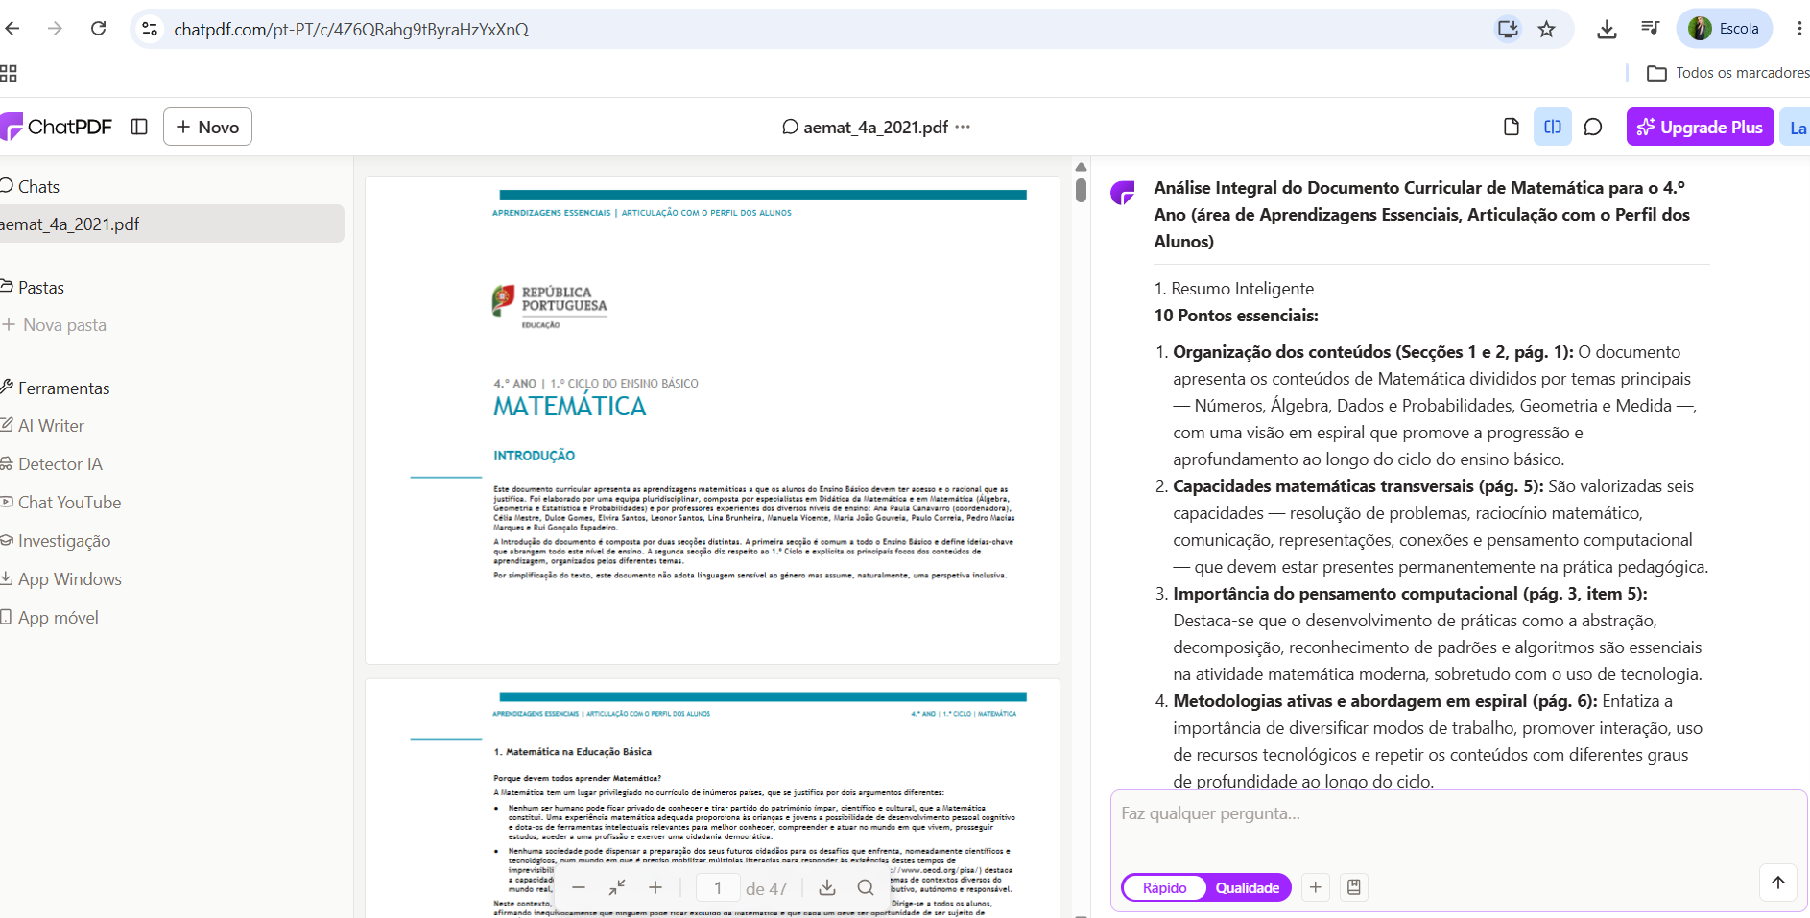Click the '10 Pontos essenciais:' text
The height and width of the screenshot is (918, 1810).
click(x=1236, y=316)
